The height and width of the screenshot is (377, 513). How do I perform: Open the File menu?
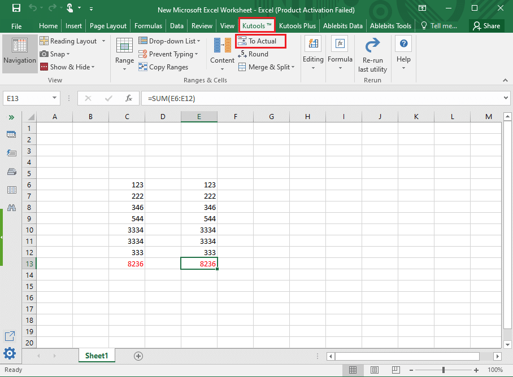coord(16,26)
